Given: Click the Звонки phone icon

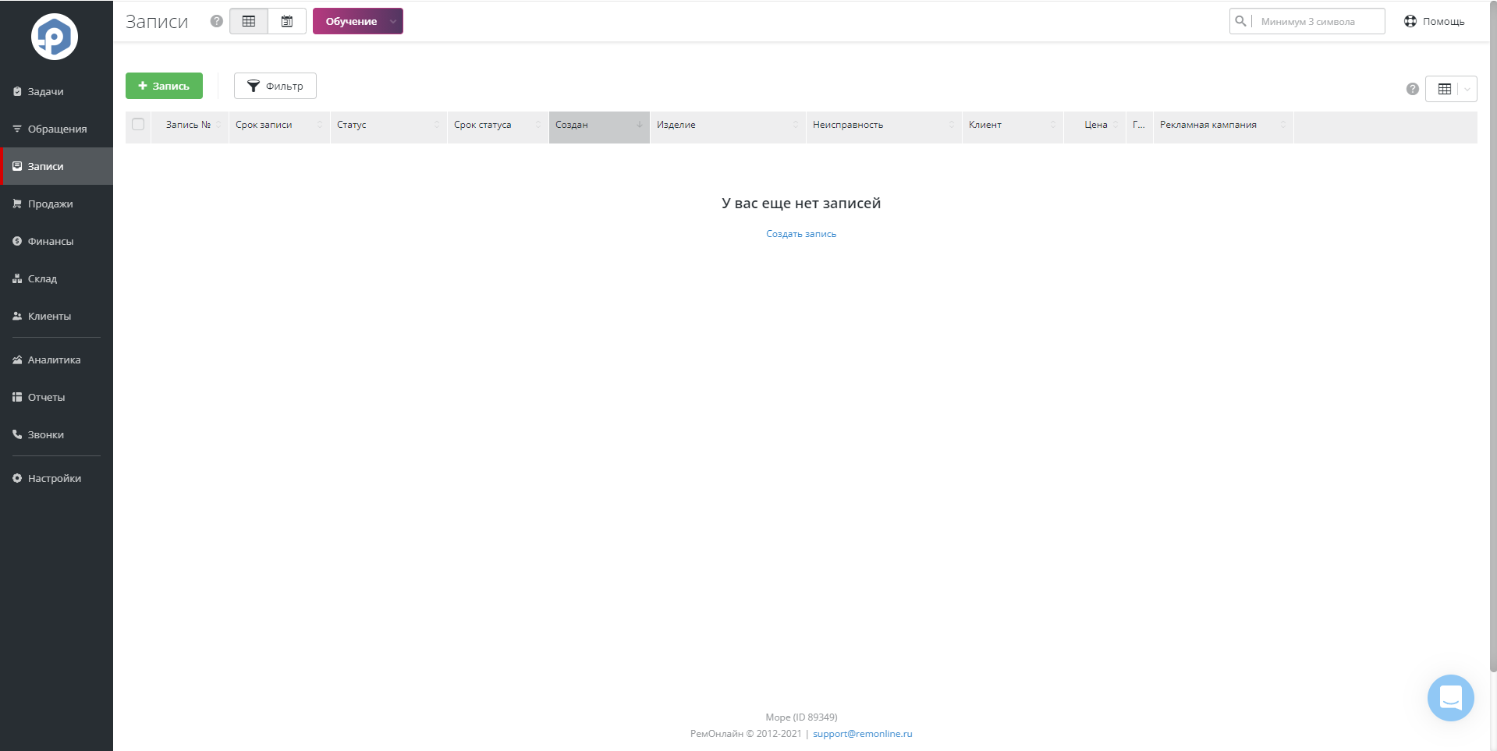Looking at the screenshot, I should pos(17,434).
